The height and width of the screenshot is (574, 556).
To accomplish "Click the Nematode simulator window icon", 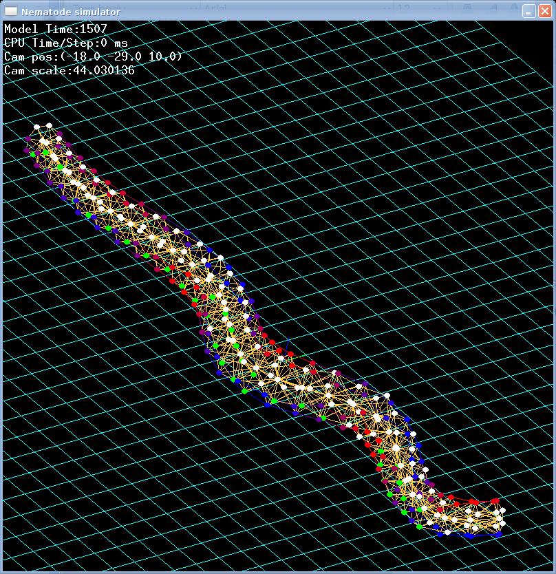I will click(x=10, y=11).
